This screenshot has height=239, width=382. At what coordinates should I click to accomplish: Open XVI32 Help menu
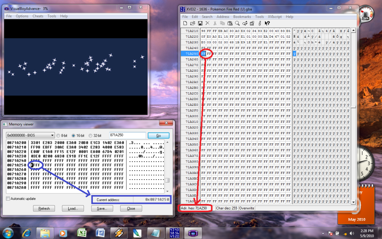click(x=289, y=16)
